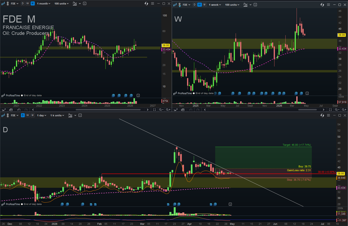The image size is (348, 226).
Task: Expand '100 units' dropdown in weekly chart
Action: coord(232,5)
